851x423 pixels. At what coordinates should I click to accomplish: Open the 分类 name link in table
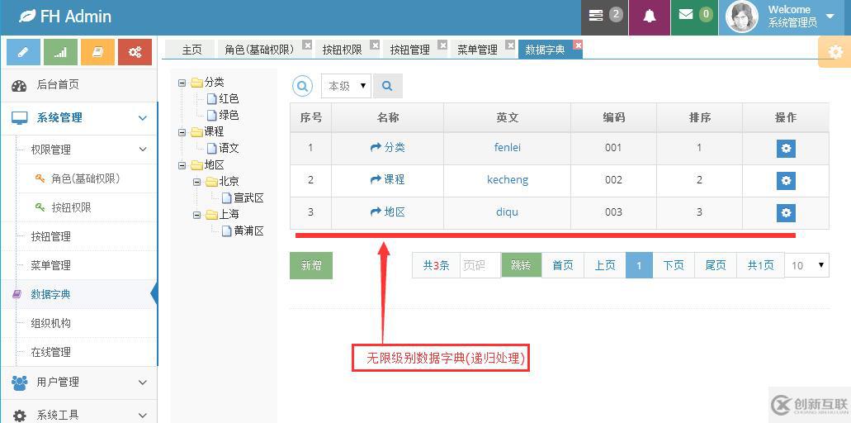coord(387,147)
